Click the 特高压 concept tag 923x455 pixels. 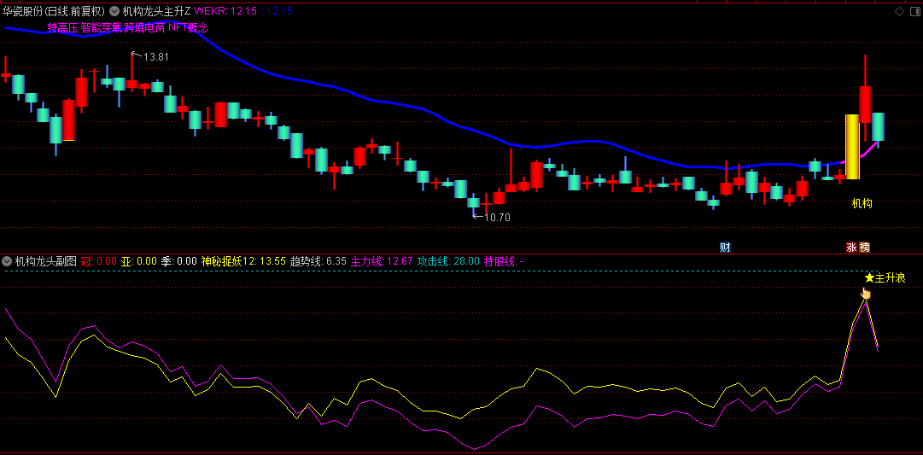coord(62,27)
